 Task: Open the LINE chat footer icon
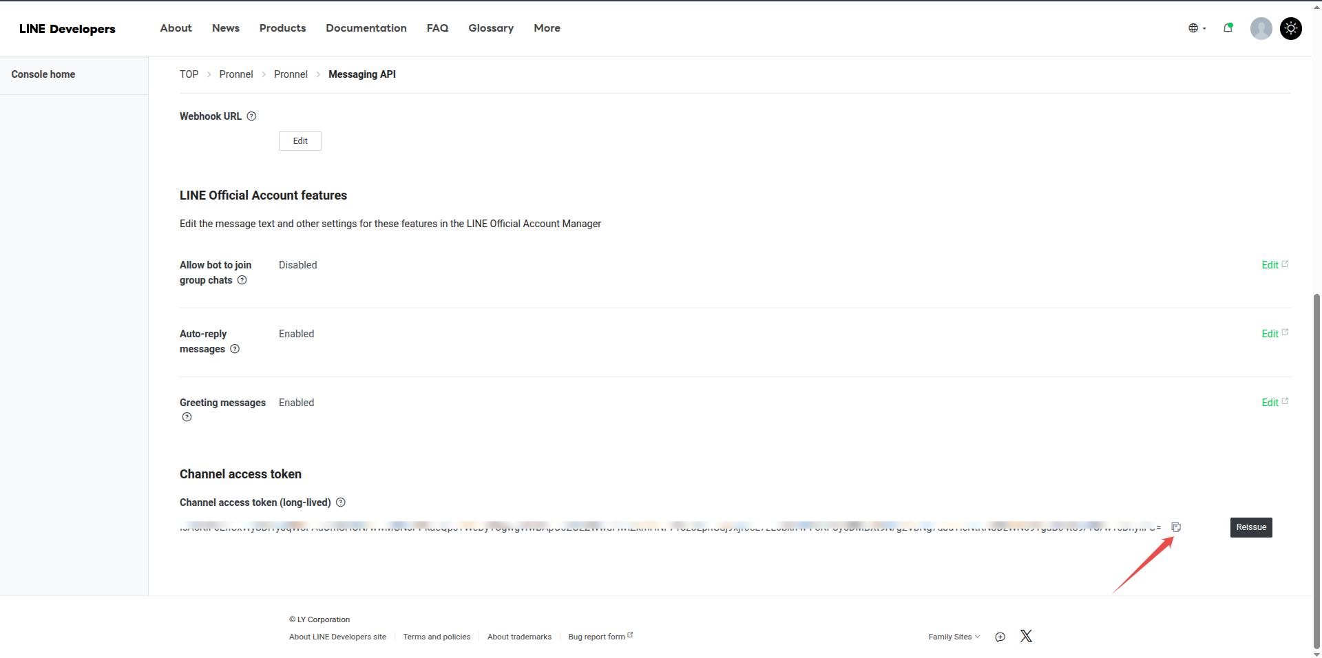[x=1000, y=637]
